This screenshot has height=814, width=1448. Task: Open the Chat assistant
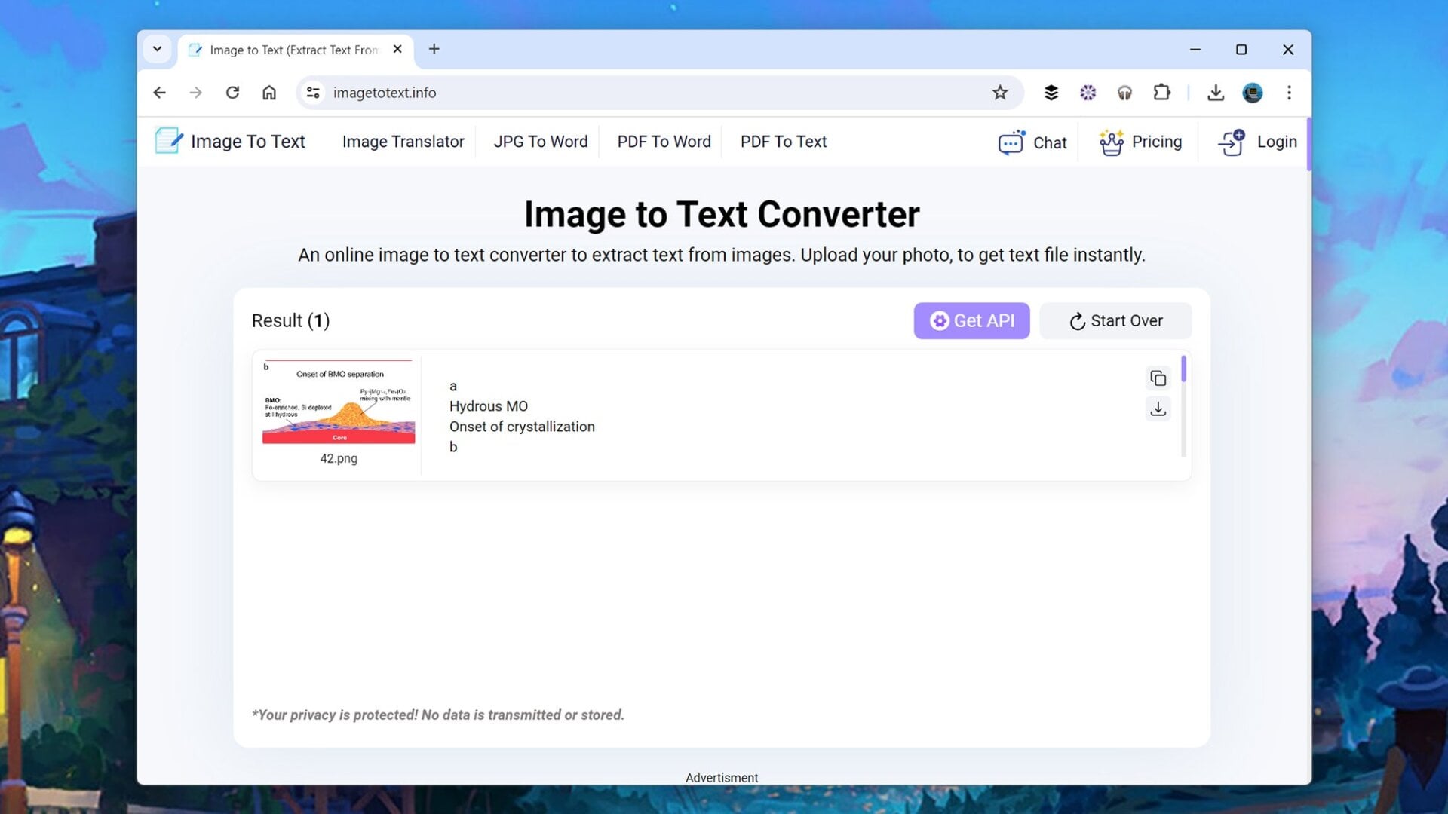(1032, 142)
